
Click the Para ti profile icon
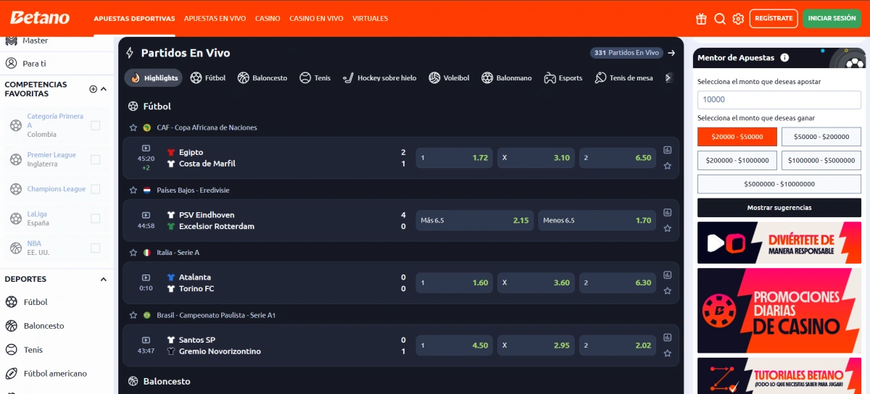[12, 64]
